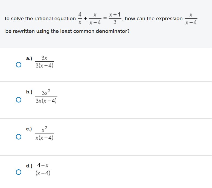Pick the radio button for answer d
Screen dimensions: 212x188
click(x=19, y=172)
